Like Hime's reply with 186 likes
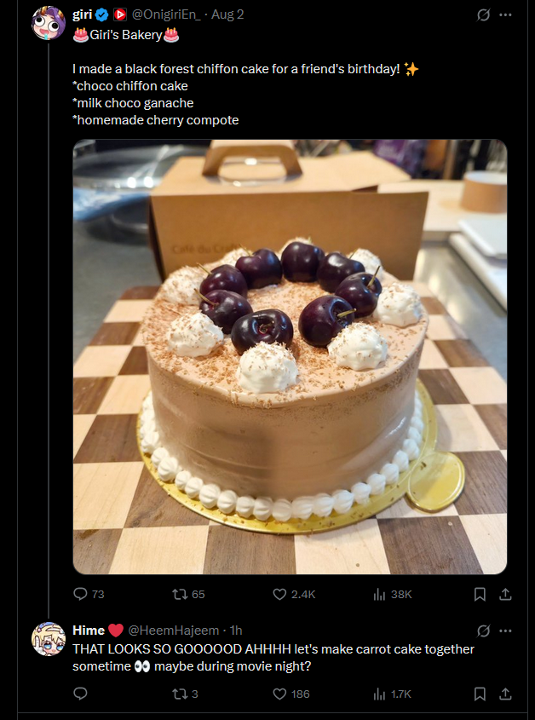 tap(279, 694)
